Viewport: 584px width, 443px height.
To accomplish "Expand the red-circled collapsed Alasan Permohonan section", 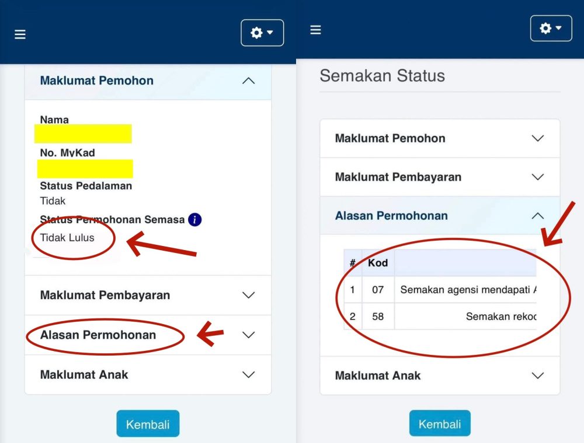I will (x=248, y=335).
